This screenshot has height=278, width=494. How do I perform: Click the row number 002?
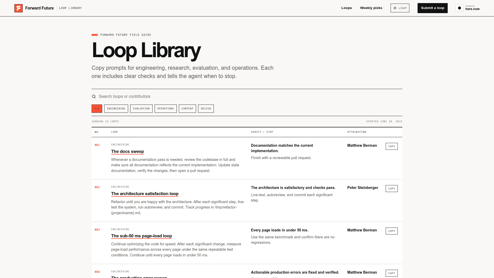point(97,187)
